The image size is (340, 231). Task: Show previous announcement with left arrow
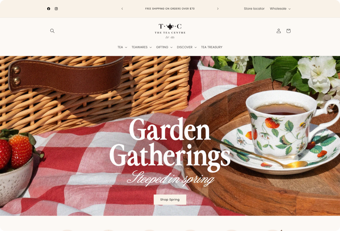pyautogui.click(x=122, y=9)
